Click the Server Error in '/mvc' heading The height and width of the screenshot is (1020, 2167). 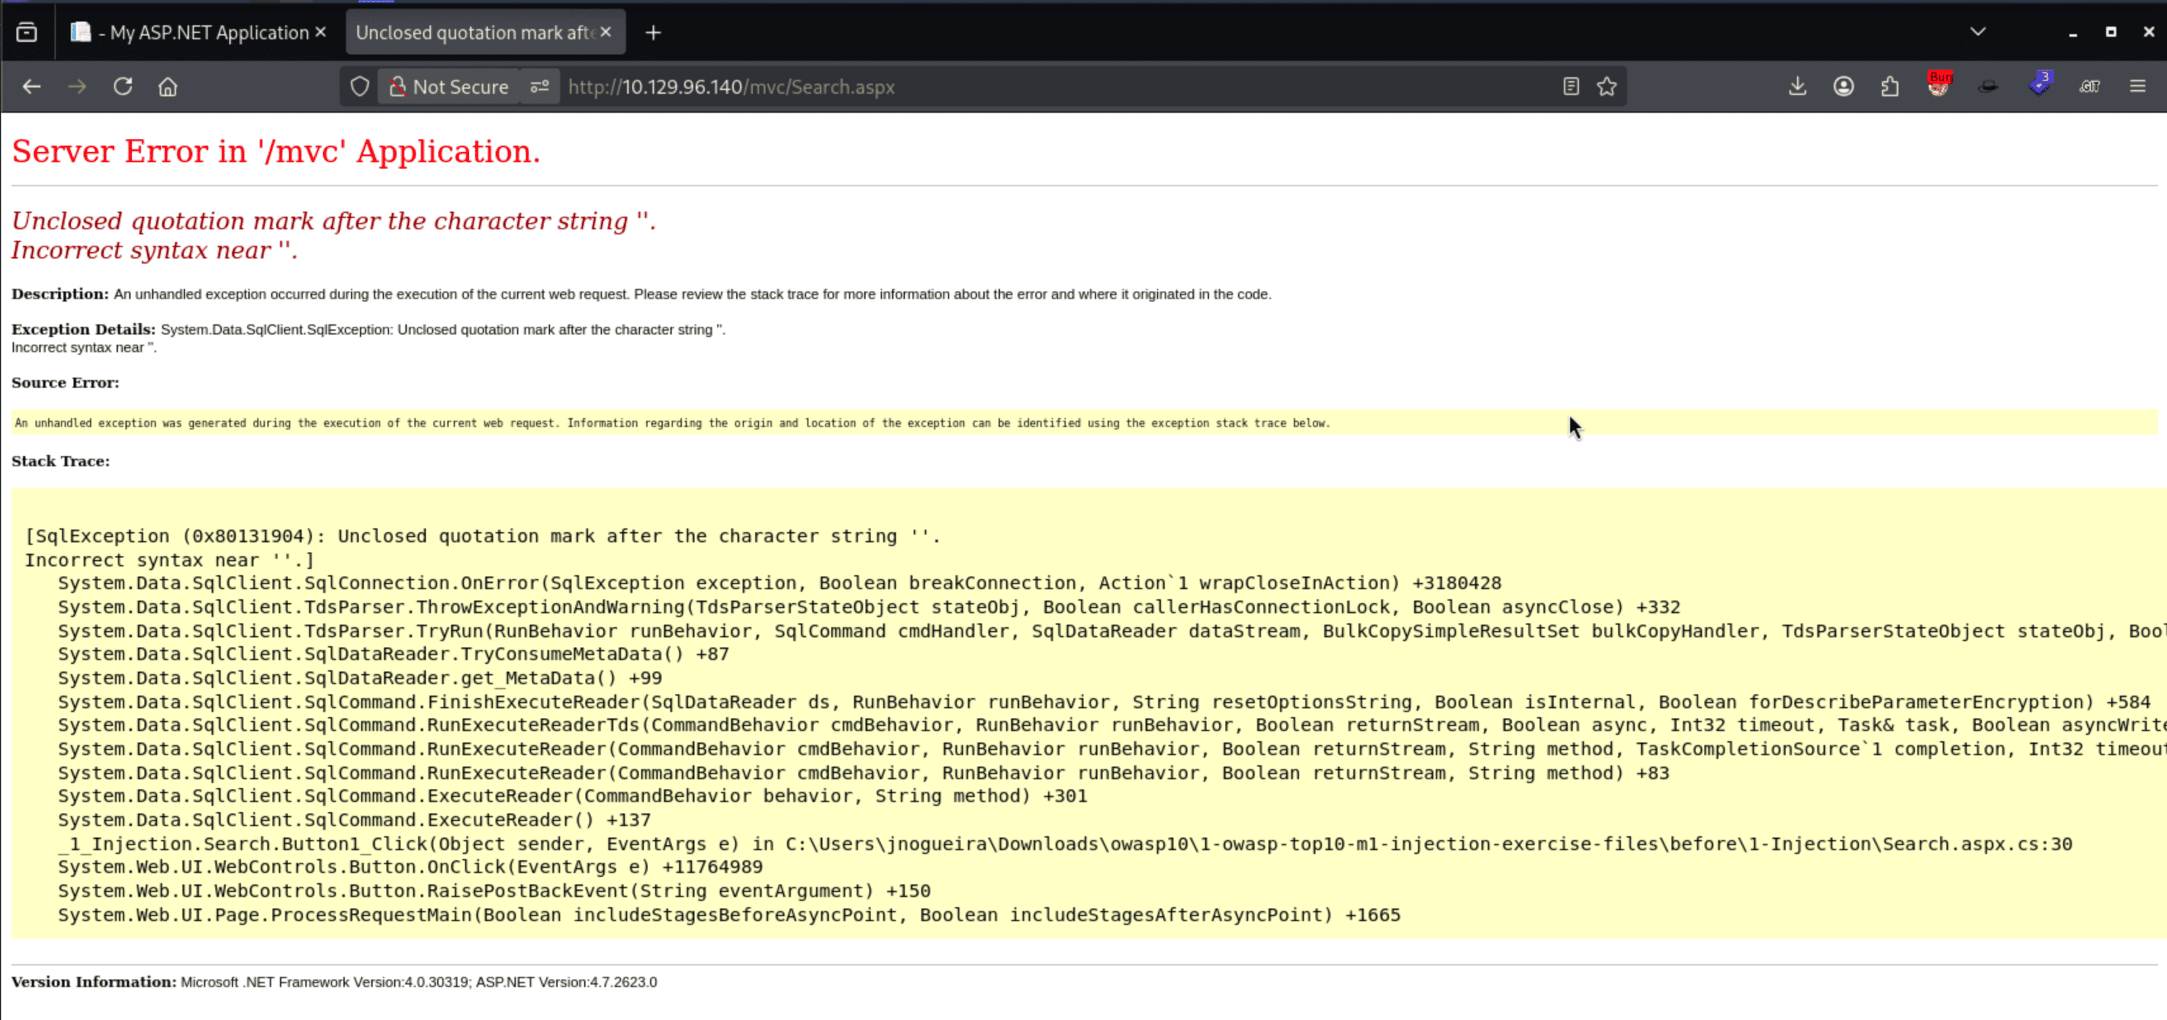276,151
